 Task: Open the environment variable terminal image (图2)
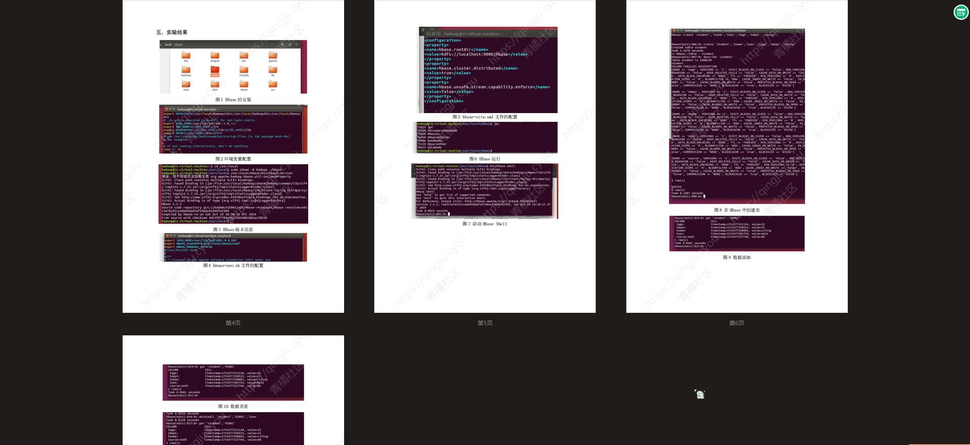233,129
